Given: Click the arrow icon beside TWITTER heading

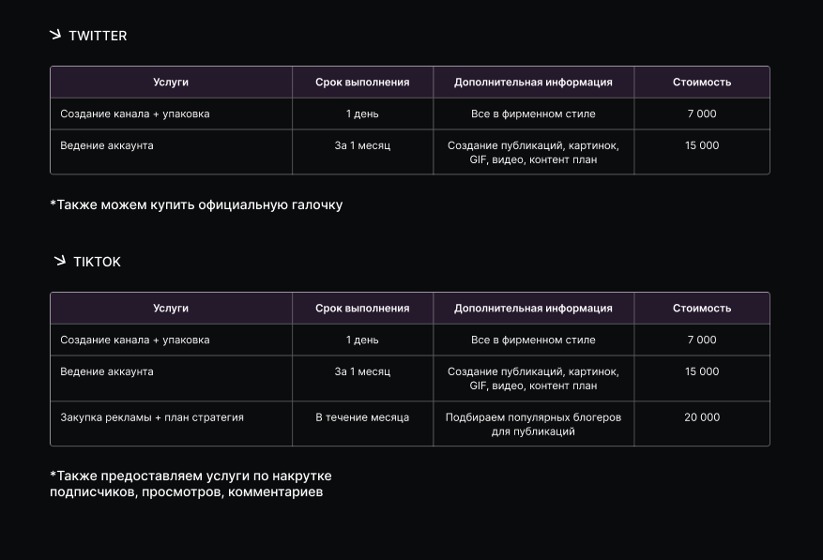Looking at the screenshot, I should click(55, 36).
